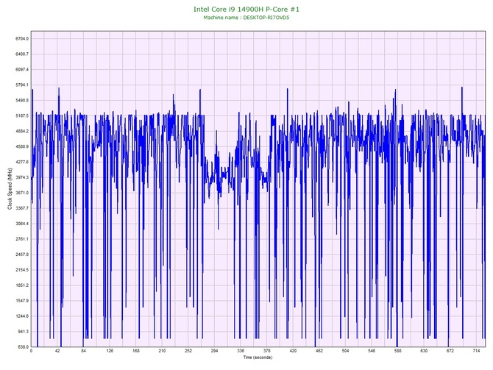Click the 168 tick on the time axis
Screen dimensions: 493x370
(136, 351)
